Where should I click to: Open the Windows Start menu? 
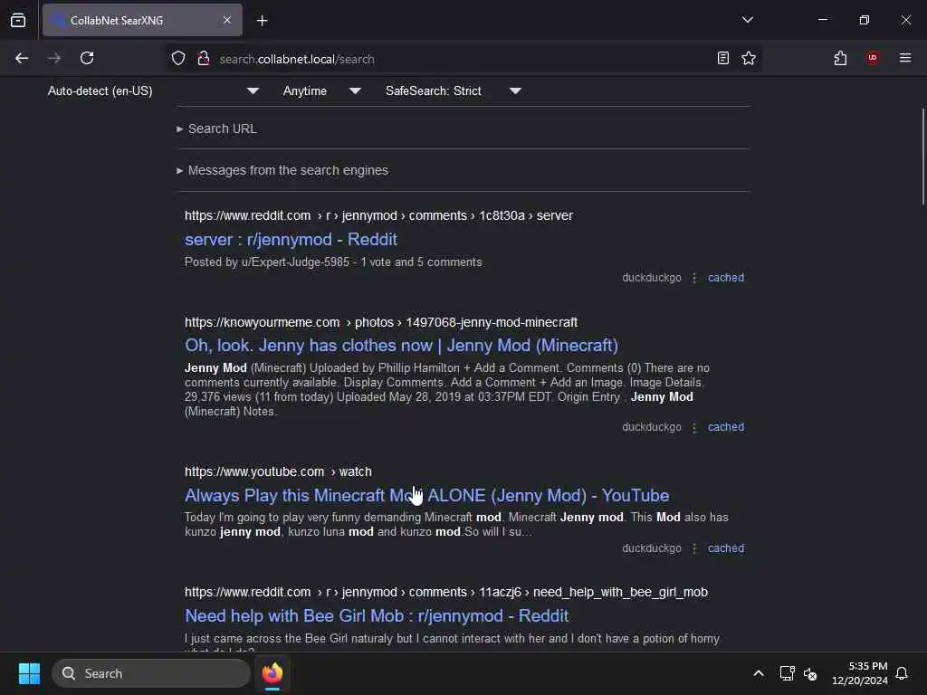tap(29, 673)
